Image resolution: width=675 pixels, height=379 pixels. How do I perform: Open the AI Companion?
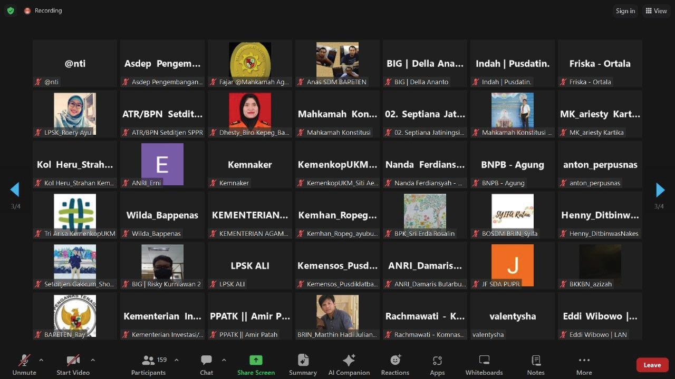coord(349,365)
